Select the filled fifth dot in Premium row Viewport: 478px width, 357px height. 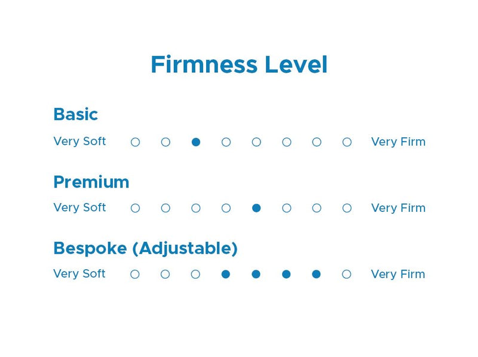tap(256, 208)
